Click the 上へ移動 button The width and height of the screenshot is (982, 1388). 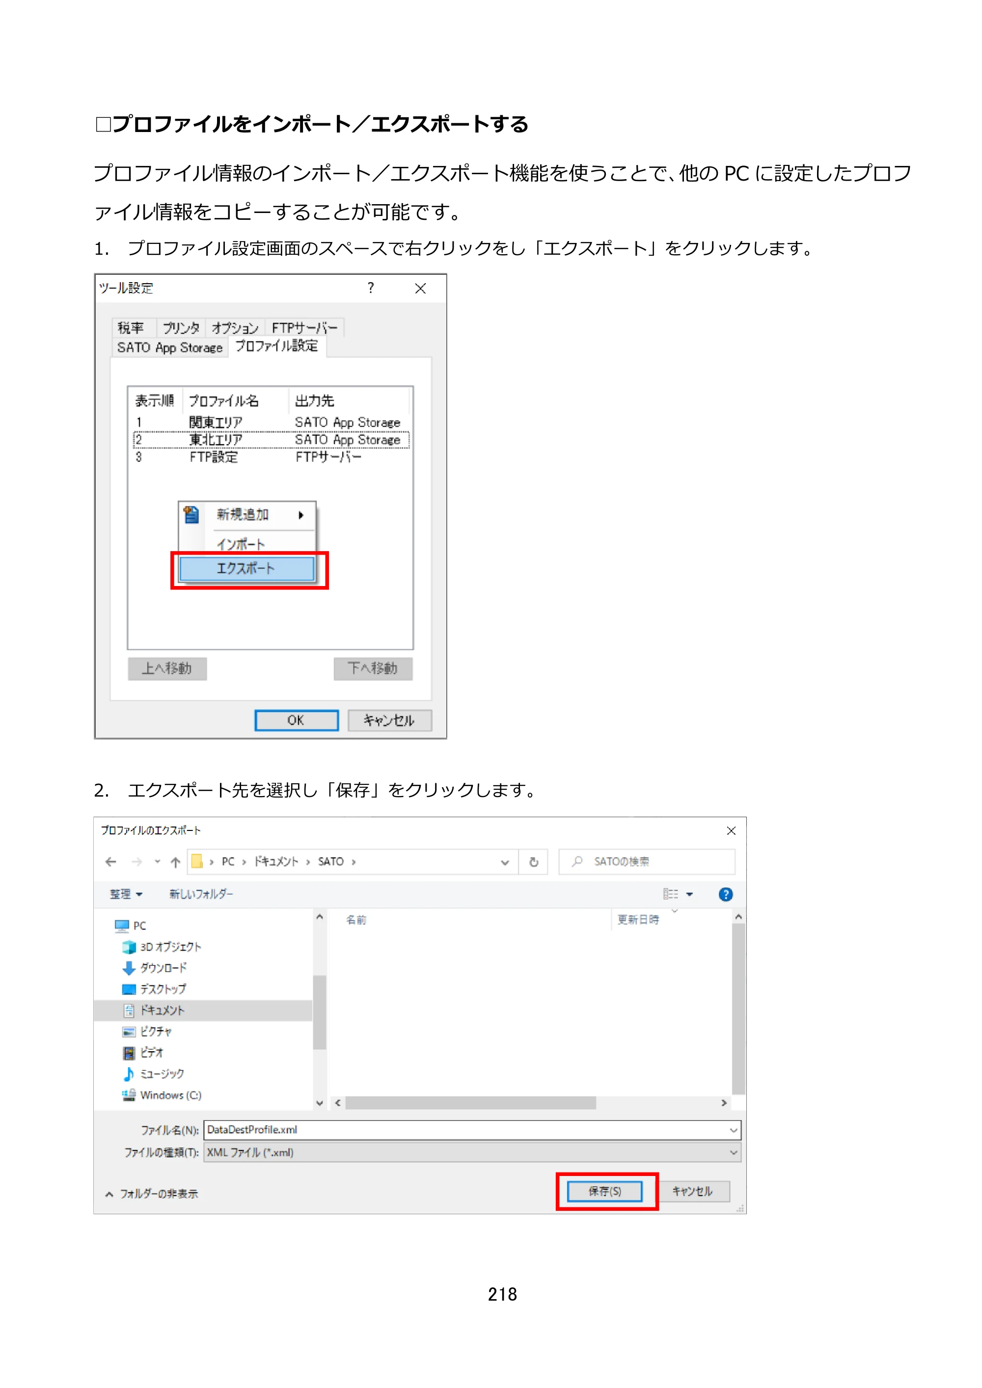tap(167, 668)
